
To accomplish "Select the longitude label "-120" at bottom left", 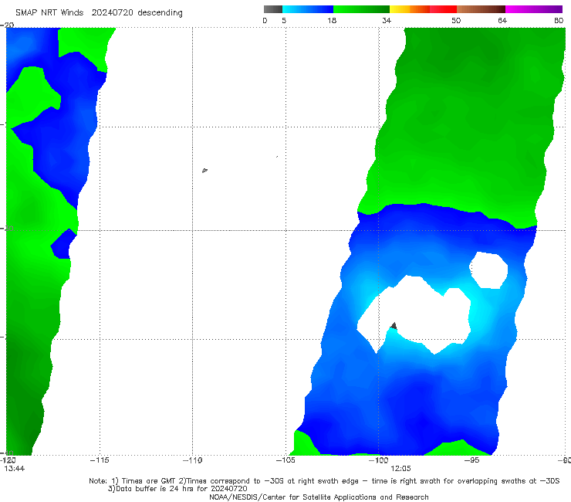I will [x=8, y=460].
